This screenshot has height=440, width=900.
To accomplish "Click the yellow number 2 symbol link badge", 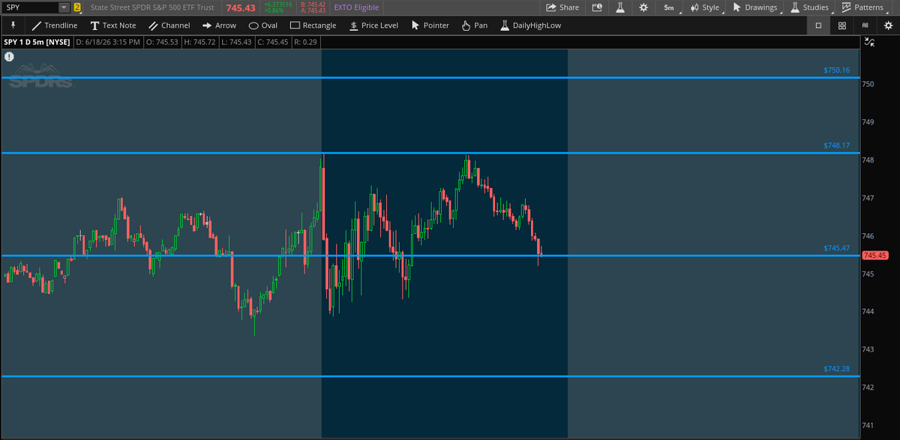I will (76, 7).
